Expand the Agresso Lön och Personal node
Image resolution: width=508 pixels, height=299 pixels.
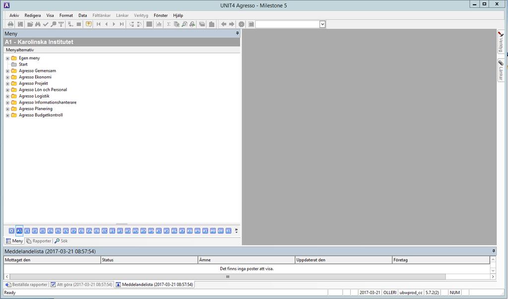pyautogui.click(x=7, y=90)
